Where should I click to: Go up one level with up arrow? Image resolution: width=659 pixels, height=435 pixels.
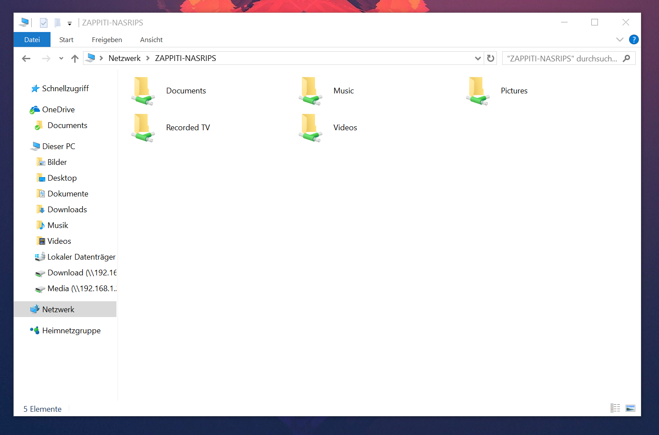coord(75,58)
